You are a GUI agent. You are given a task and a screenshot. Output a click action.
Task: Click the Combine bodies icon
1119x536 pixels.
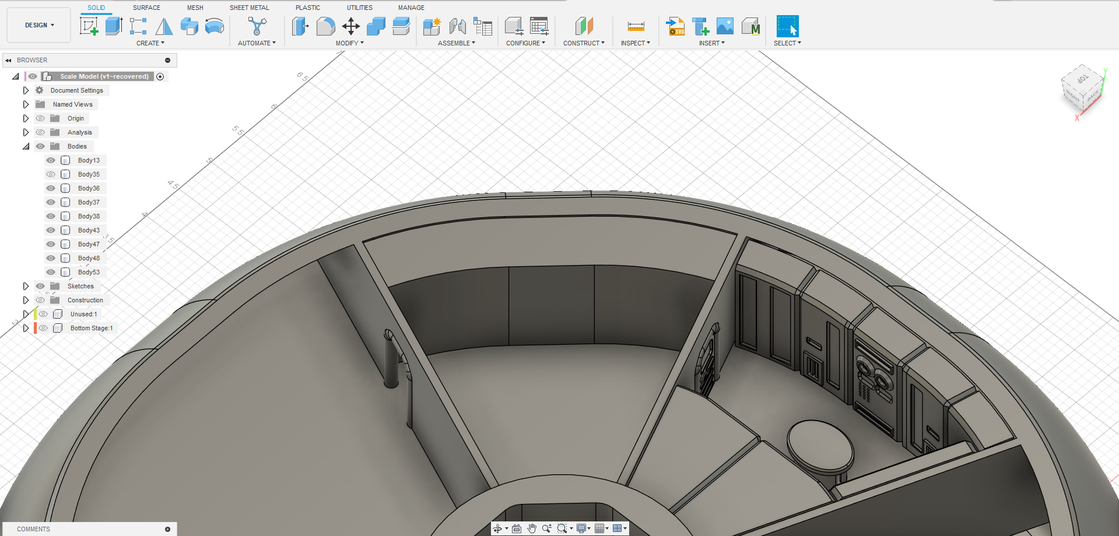pos(376,26)
